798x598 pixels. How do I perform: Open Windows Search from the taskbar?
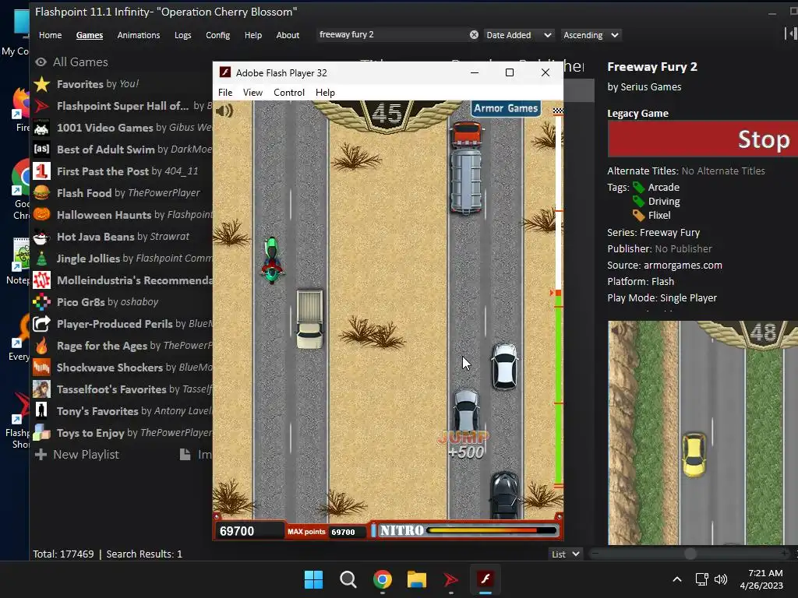coord(348,579)
